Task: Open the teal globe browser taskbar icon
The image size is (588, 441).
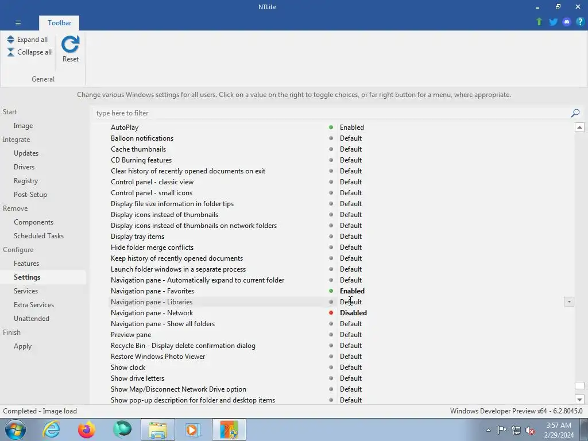Action: tap(122, 430)
